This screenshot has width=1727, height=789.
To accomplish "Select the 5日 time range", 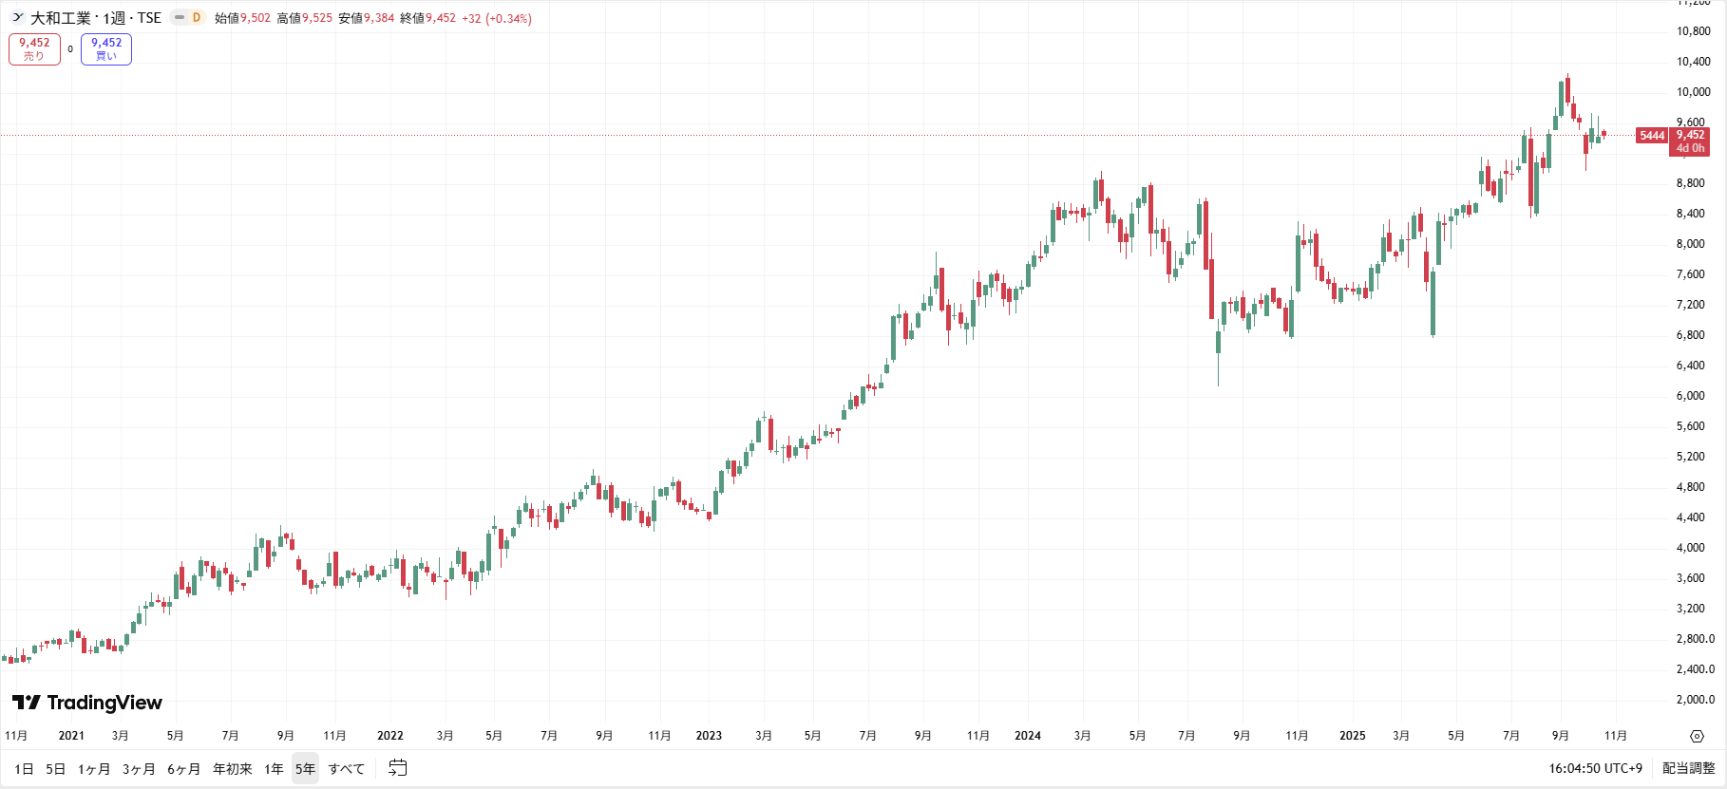I will pos(56,769).
